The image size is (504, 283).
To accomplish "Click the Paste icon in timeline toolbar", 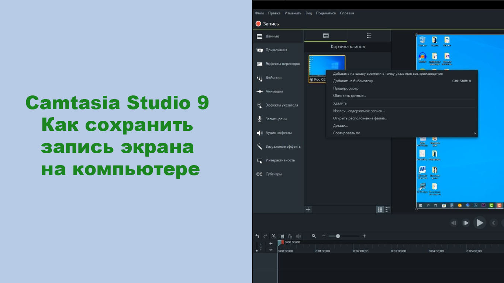I will (290, 236).
